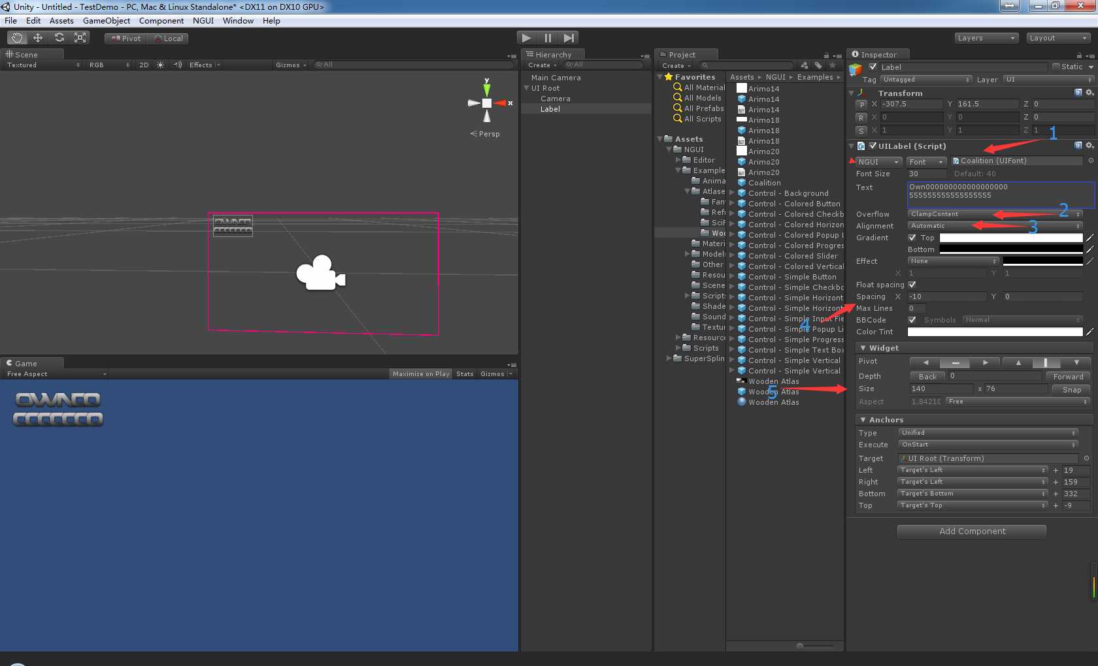The width and height of the screenshot is (1098, 666).
Task: Click the GameObject cube icon in Inspector
Action: pyautogui.click(x=856, y=69)
